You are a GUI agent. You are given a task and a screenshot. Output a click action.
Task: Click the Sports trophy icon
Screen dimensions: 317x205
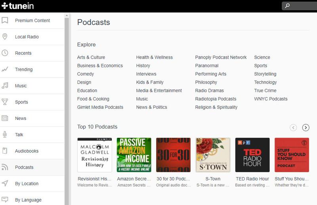pyautogui.click(x=5, y=102)
